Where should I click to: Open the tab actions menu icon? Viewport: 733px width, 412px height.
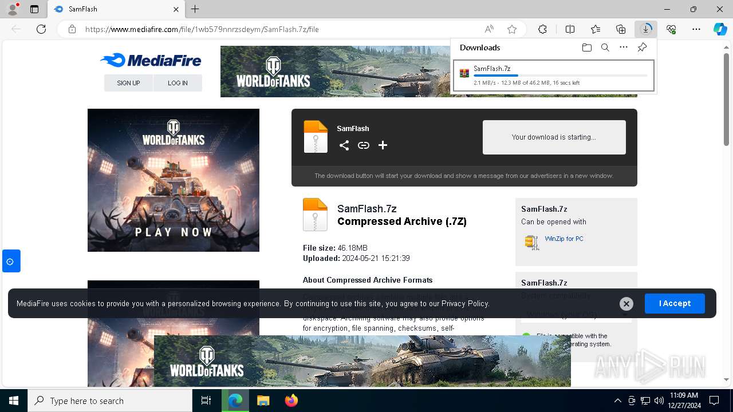[x=34, y=9]
